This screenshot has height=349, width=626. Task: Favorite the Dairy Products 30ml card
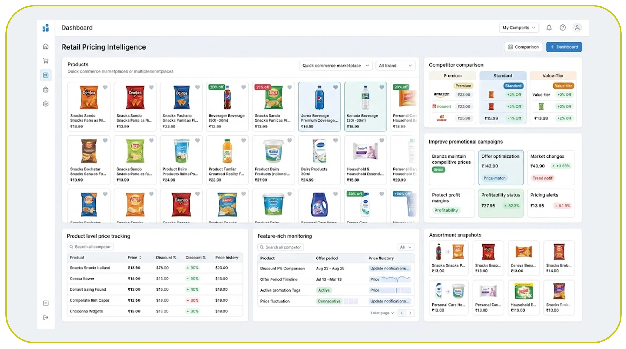click(335, 140)
